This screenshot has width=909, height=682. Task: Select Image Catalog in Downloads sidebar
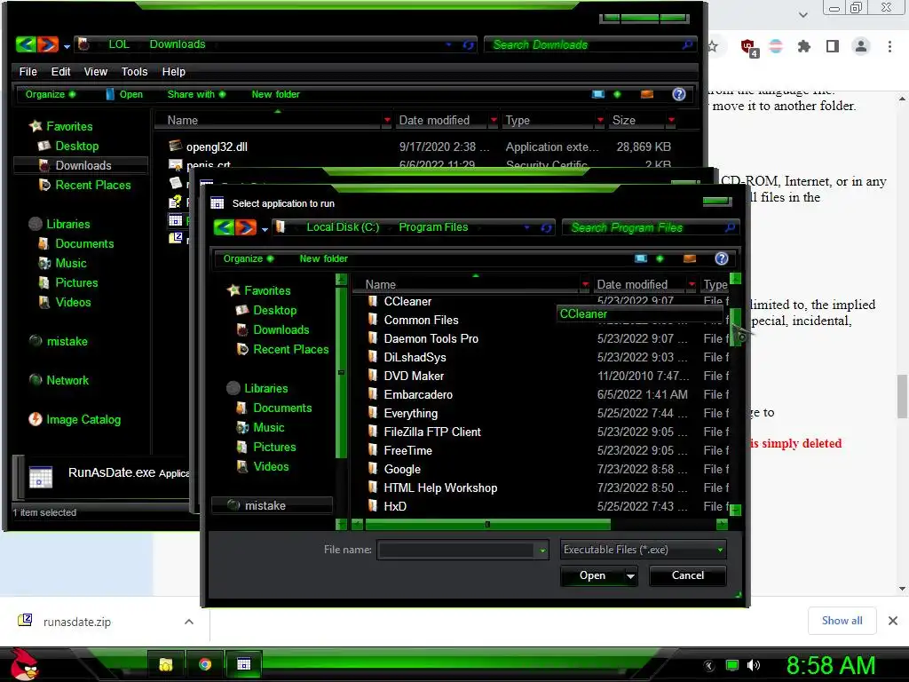pos(83,419)
